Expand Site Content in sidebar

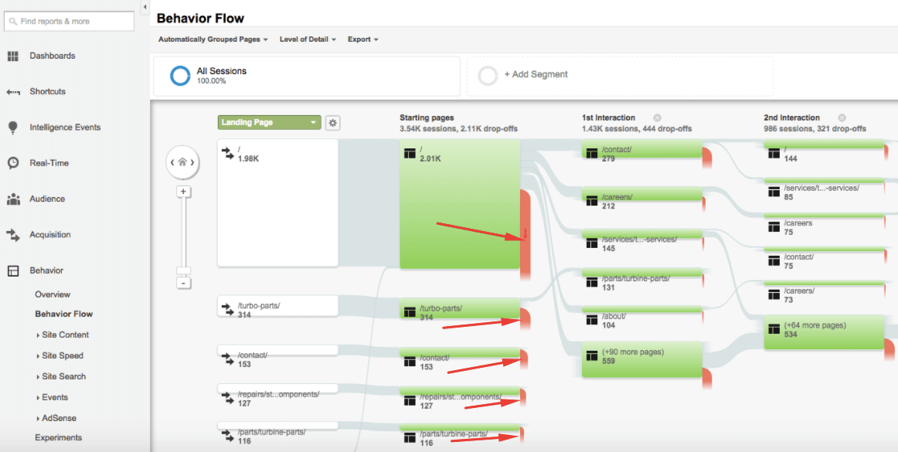(x=65, y=335)
